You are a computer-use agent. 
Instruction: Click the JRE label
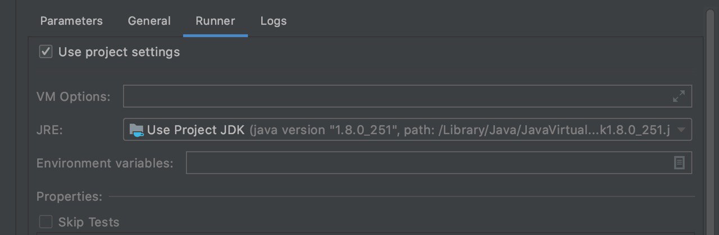[50, 130]
